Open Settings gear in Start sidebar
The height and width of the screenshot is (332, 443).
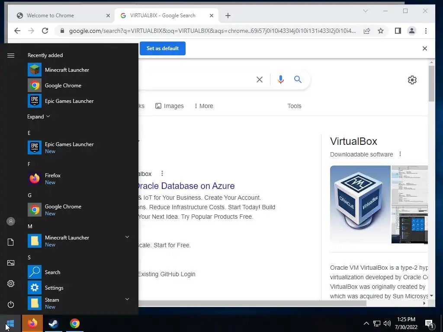pyautogui.click(x=11, y=284)
